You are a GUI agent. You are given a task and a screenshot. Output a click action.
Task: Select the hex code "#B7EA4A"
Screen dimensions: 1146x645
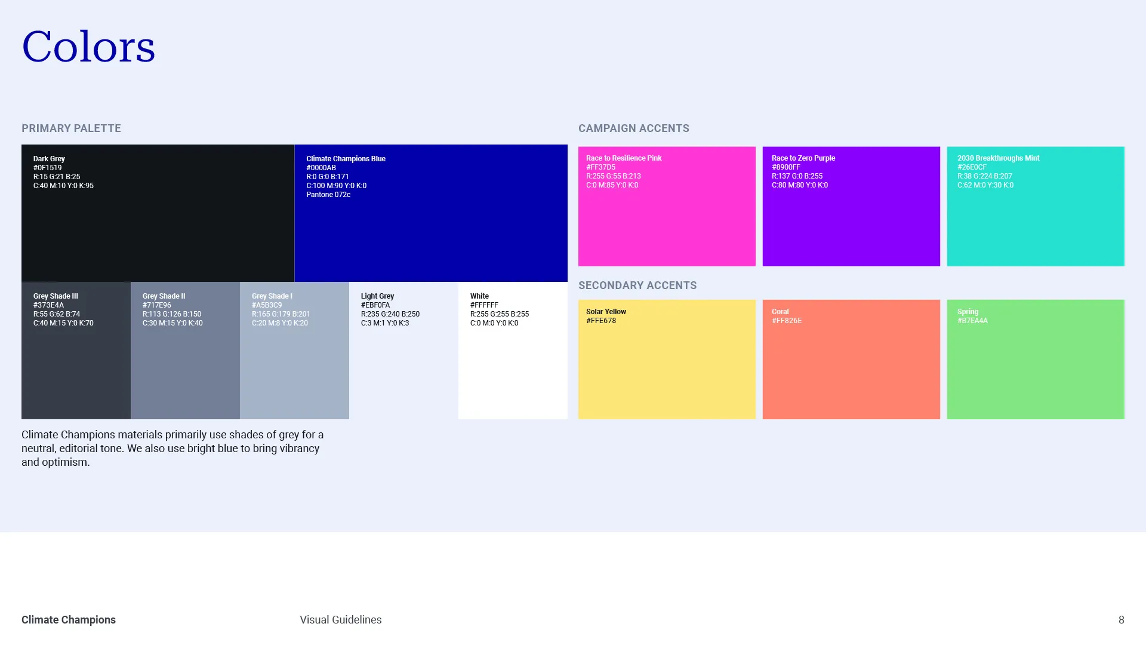(973, 321)
